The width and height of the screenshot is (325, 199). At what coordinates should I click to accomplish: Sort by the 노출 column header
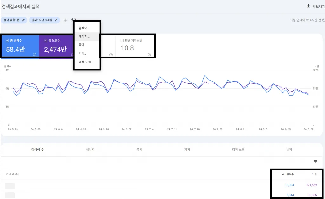314,174
